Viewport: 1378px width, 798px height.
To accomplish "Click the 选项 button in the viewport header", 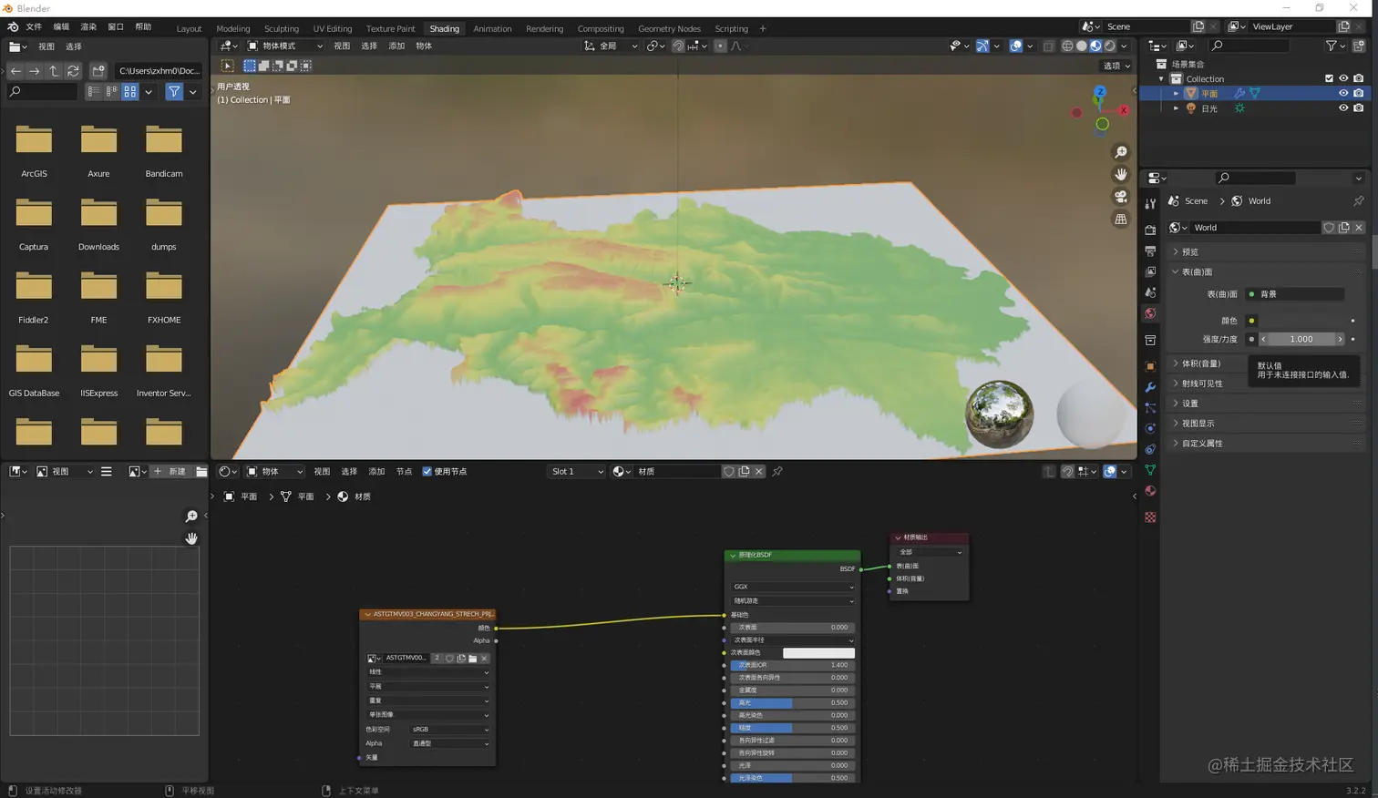I will 1116,66.
